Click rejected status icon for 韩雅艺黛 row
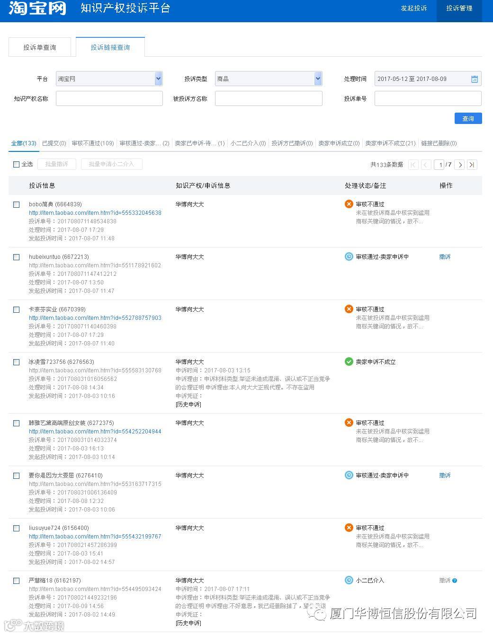 (x=349, y=423)
